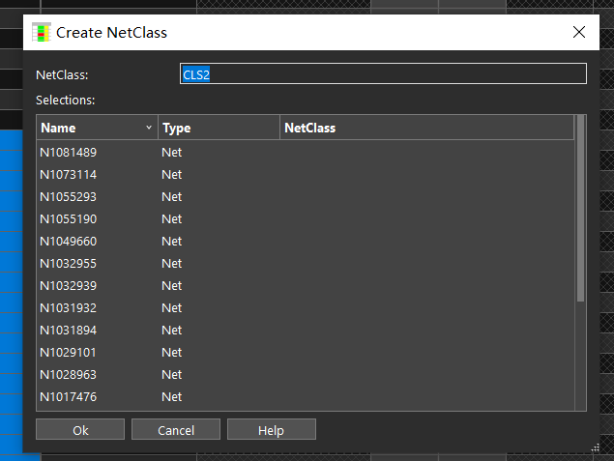Viewport: 614px width, 461px height.
Task: Click the NetClass name input field
Action: pyautogui.click(x=383, y=73)
